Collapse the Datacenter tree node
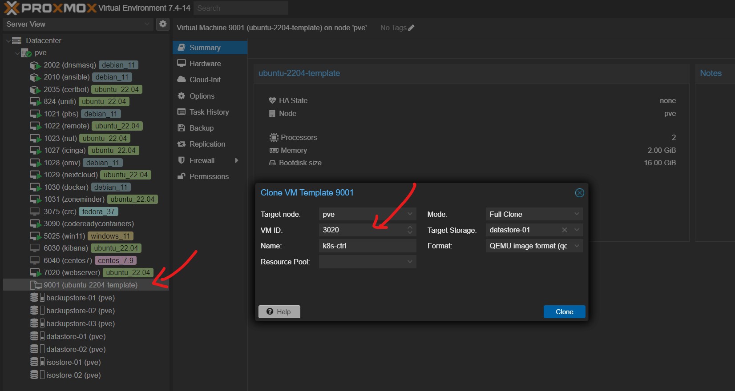The width and height of the screenshot is (735, 391). tap(8, 41)
